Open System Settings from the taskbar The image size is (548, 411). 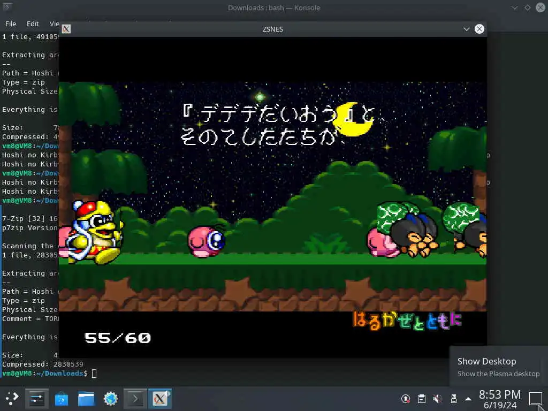click(37, 398)
